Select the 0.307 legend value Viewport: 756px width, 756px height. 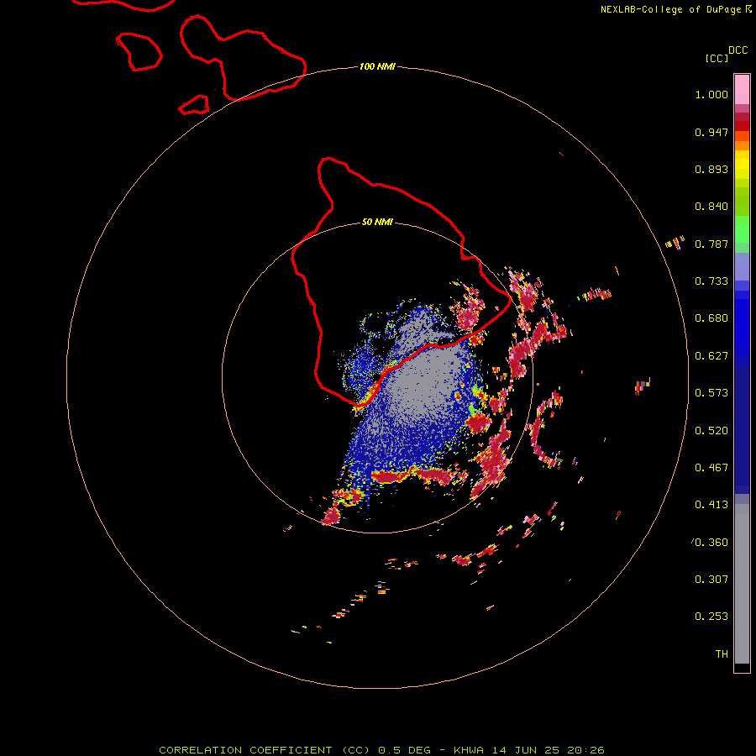711,580
